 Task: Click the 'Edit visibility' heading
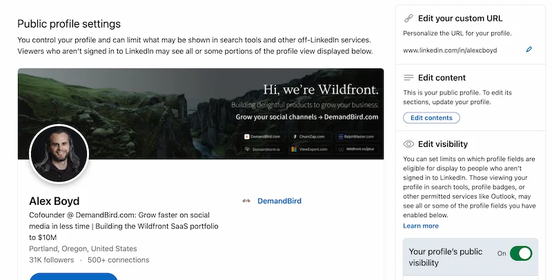pyautogui.click(x=443, y=144)
